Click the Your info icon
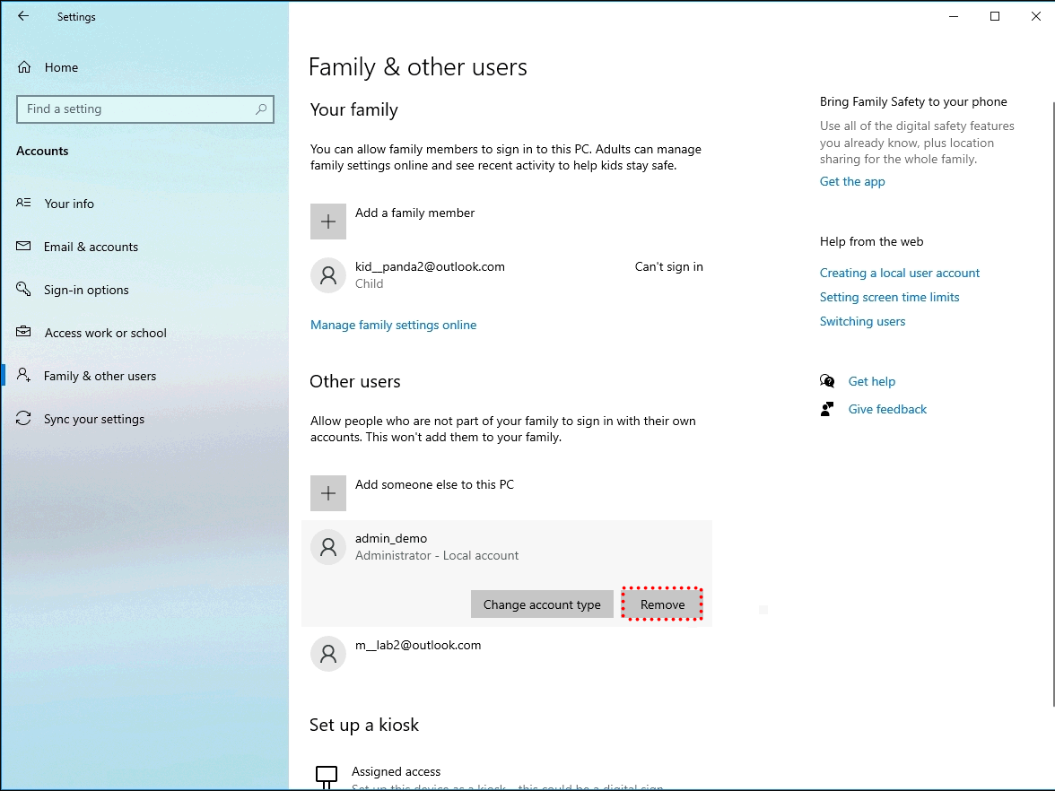This screenshot has width=1055, height=791. (24, 204)
